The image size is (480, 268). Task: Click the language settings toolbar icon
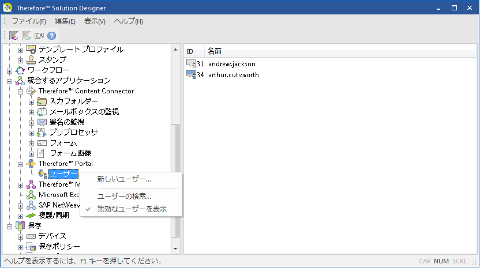coord(39,36)
